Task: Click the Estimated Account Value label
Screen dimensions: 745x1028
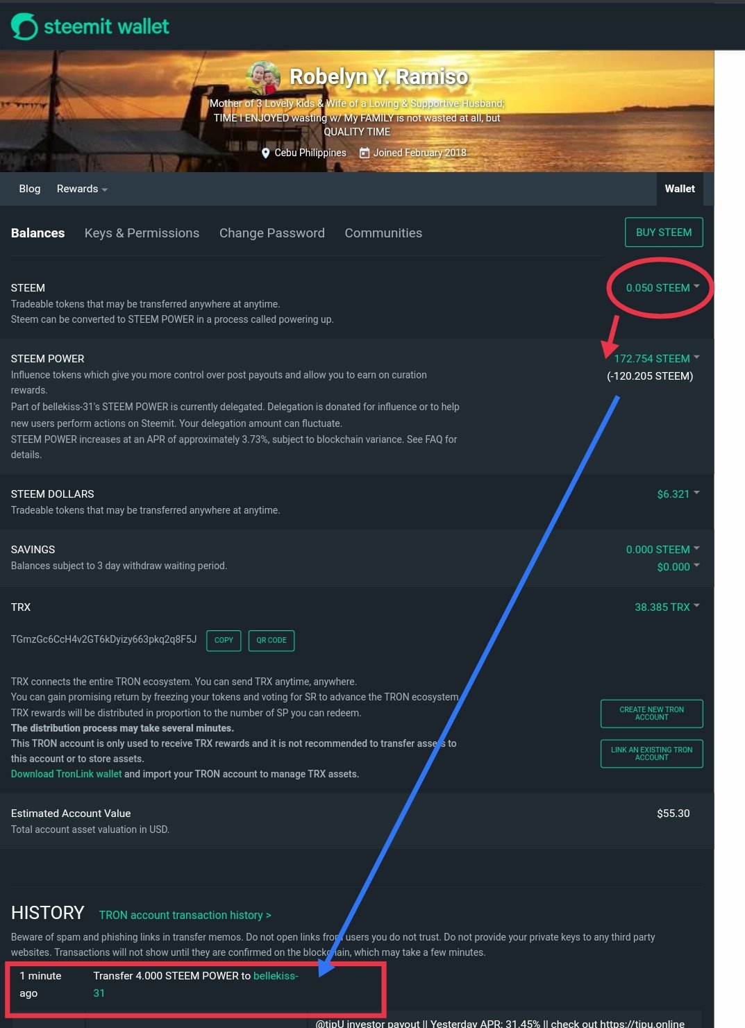Action: click(71, 814)
